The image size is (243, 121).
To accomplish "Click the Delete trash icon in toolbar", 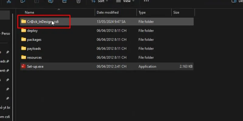I will 79,1.
